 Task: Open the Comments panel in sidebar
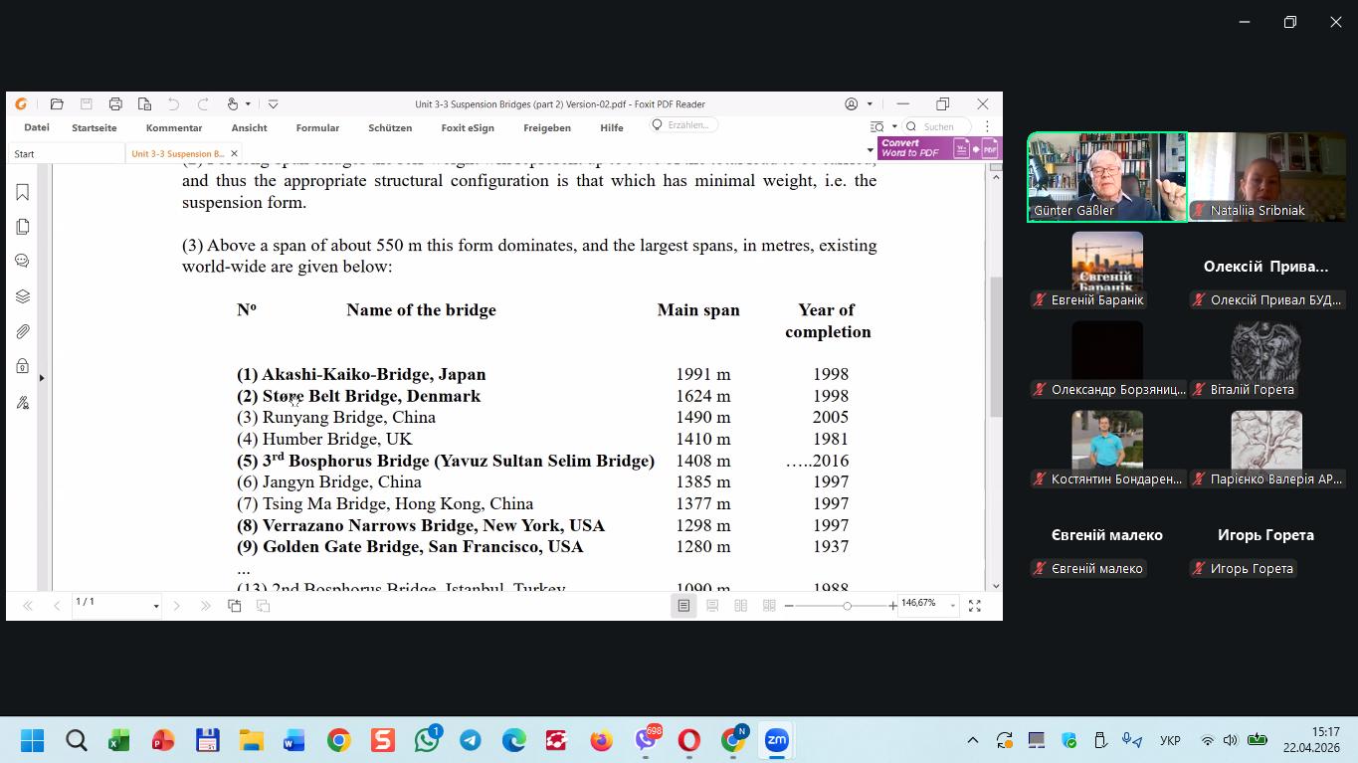click(x=22, y=262)
